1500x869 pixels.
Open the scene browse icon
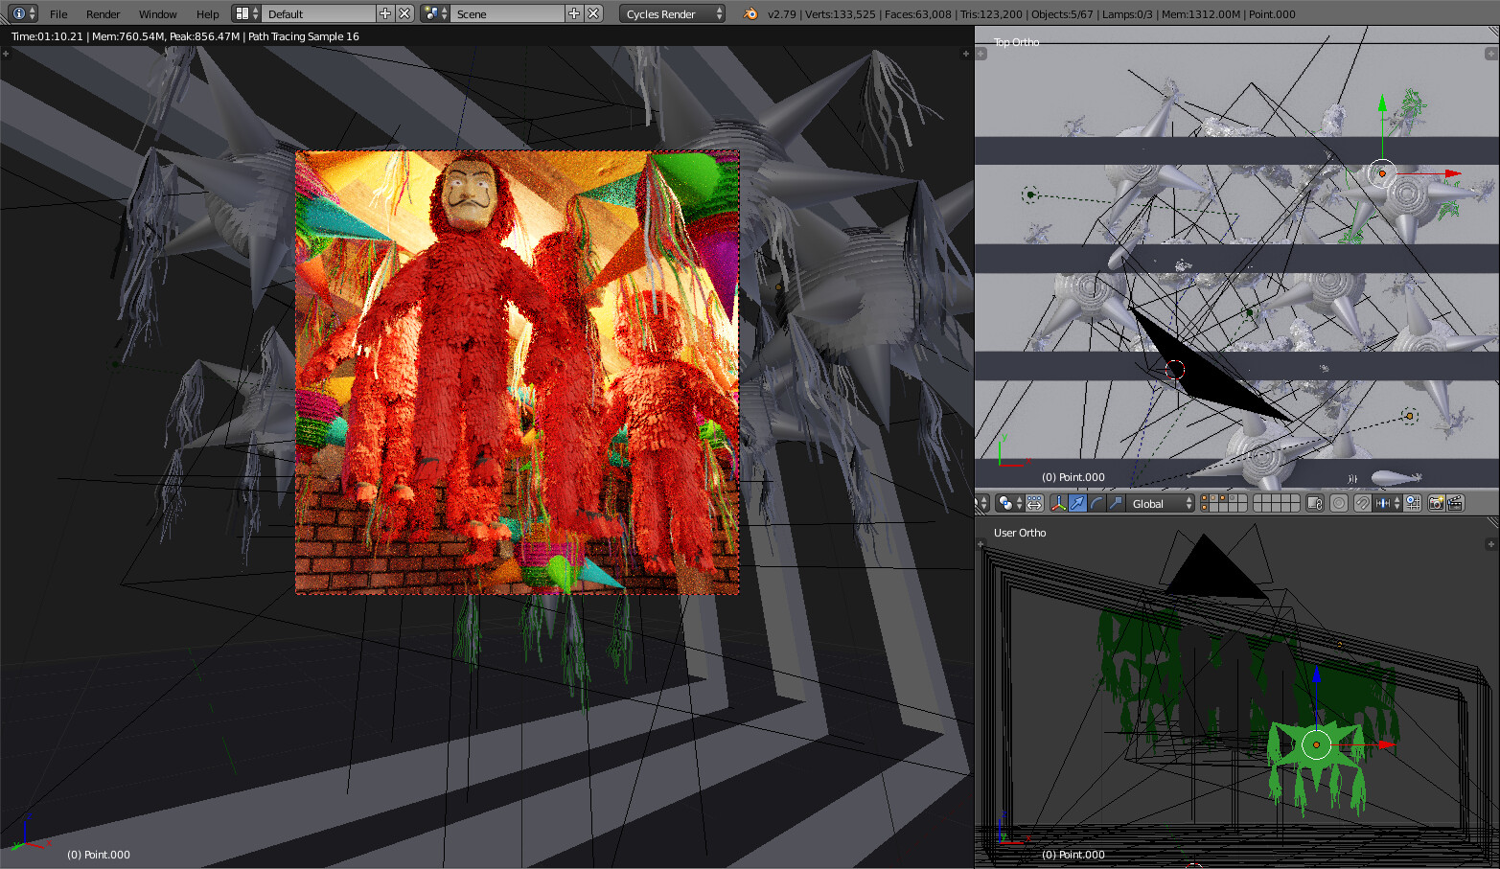(x=435, y=13)
